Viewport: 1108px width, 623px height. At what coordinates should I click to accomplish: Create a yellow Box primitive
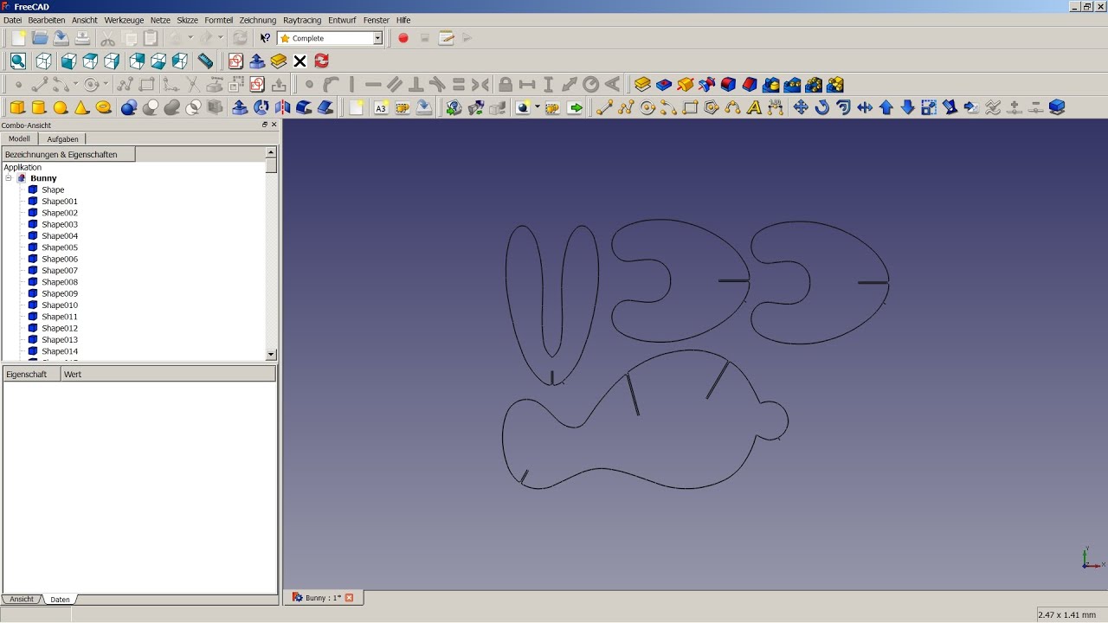click(x=17, y=107)
